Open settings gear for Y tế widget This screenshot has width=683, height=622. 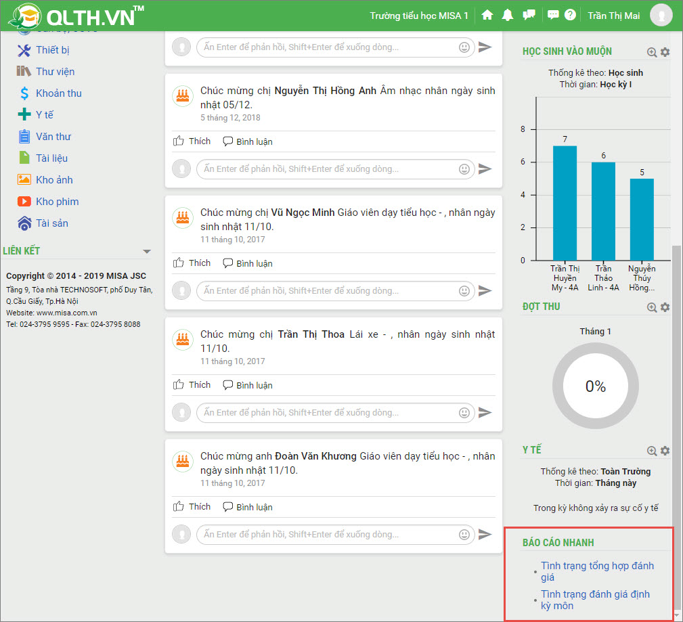(x=665, y=450)
